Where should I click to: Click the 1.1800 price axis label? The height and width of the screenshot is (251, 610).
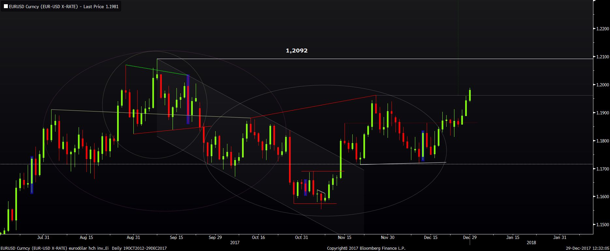click(x=602, y=141)
